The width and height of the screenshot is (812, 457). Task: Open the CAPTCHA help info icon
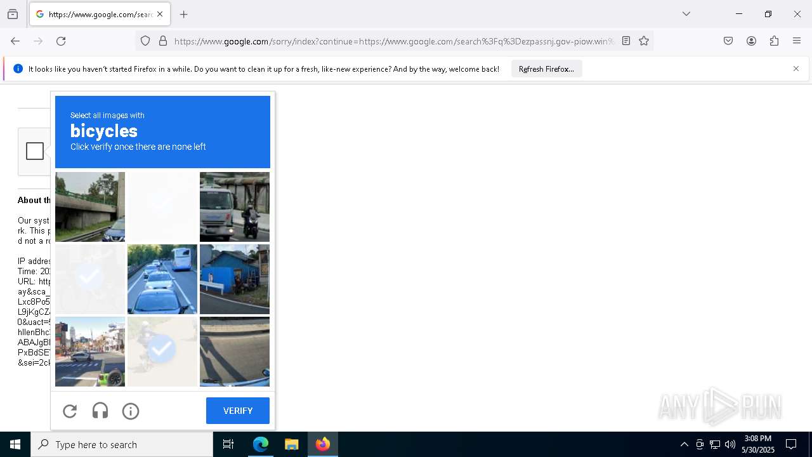[x=131, y=411]
